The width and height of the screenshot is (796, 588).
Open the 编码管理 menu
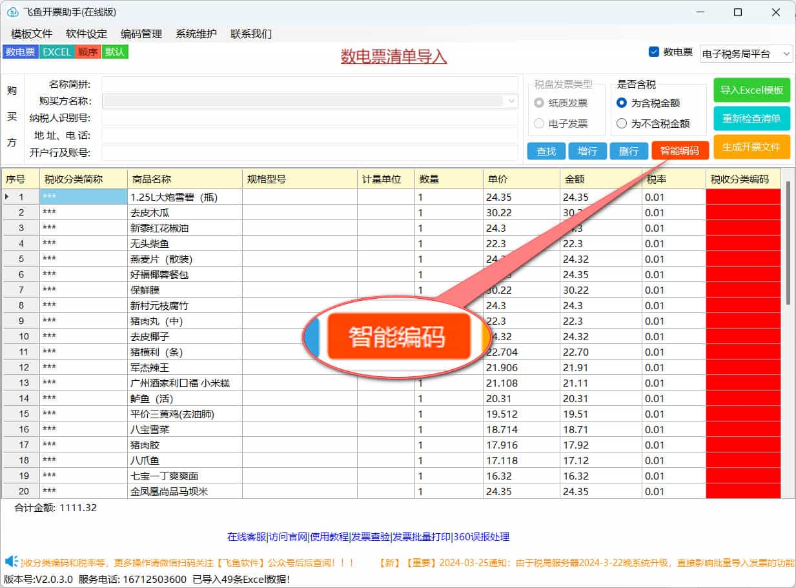coord(141,34)
